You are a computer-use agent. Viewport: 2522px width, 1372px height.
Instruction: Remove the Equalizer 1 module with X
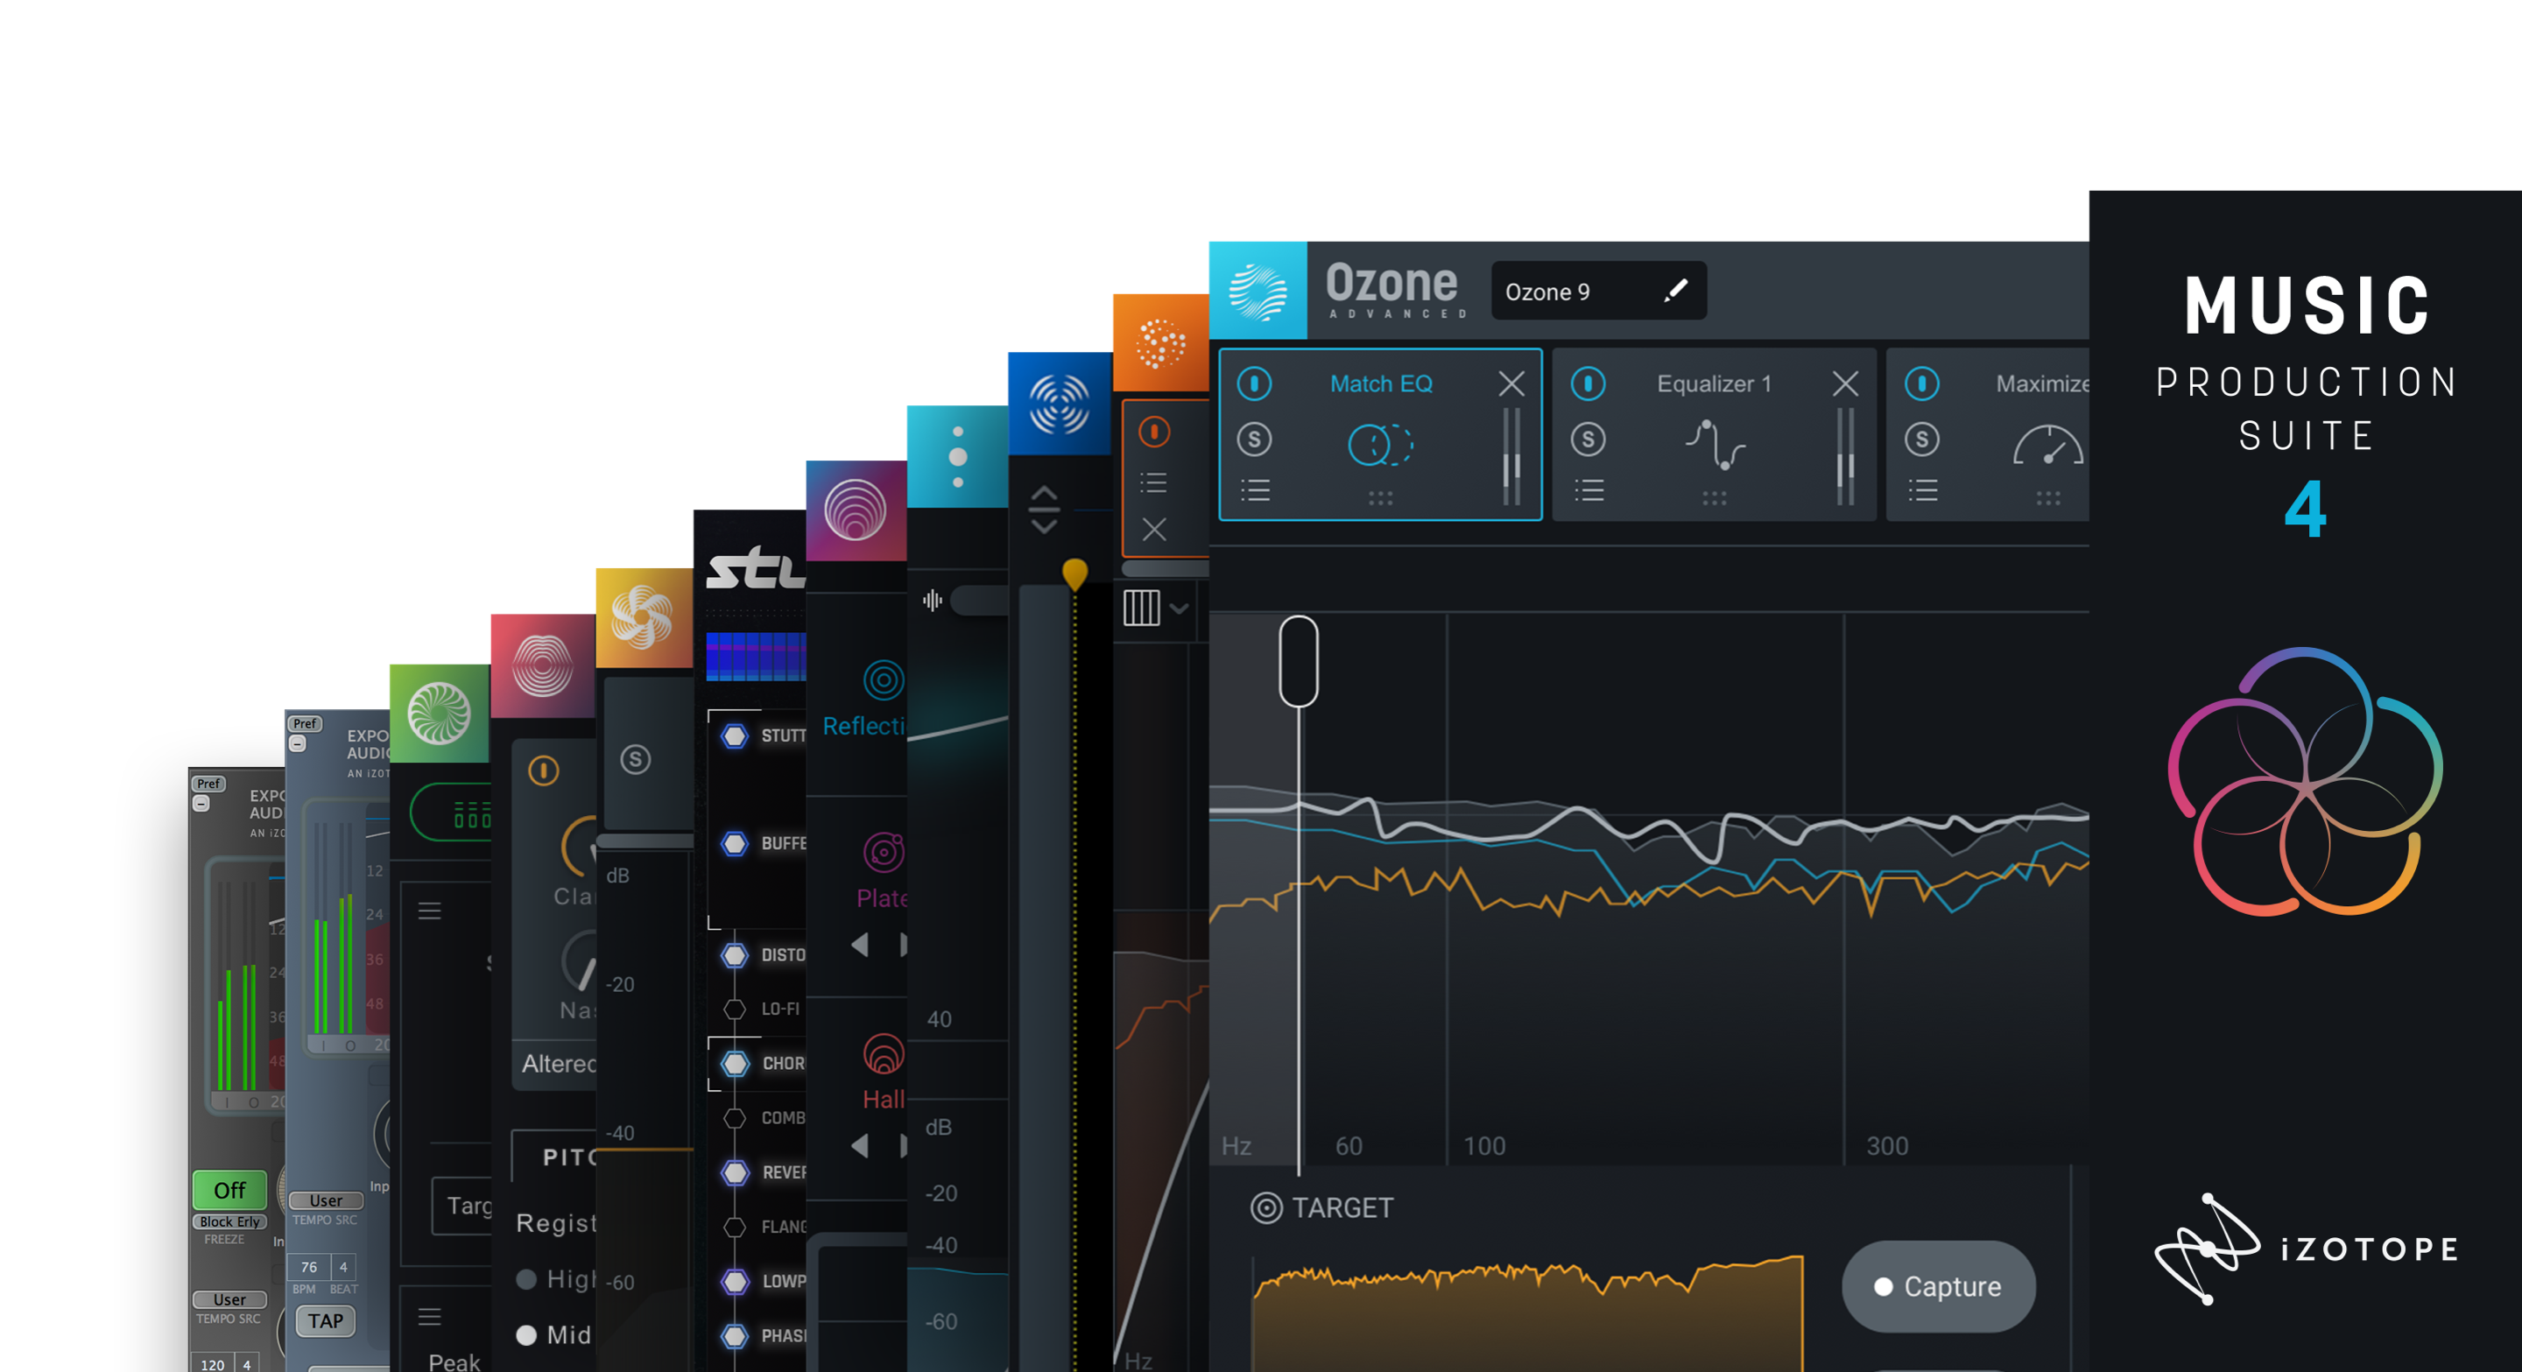click(x=1844, y=383)
